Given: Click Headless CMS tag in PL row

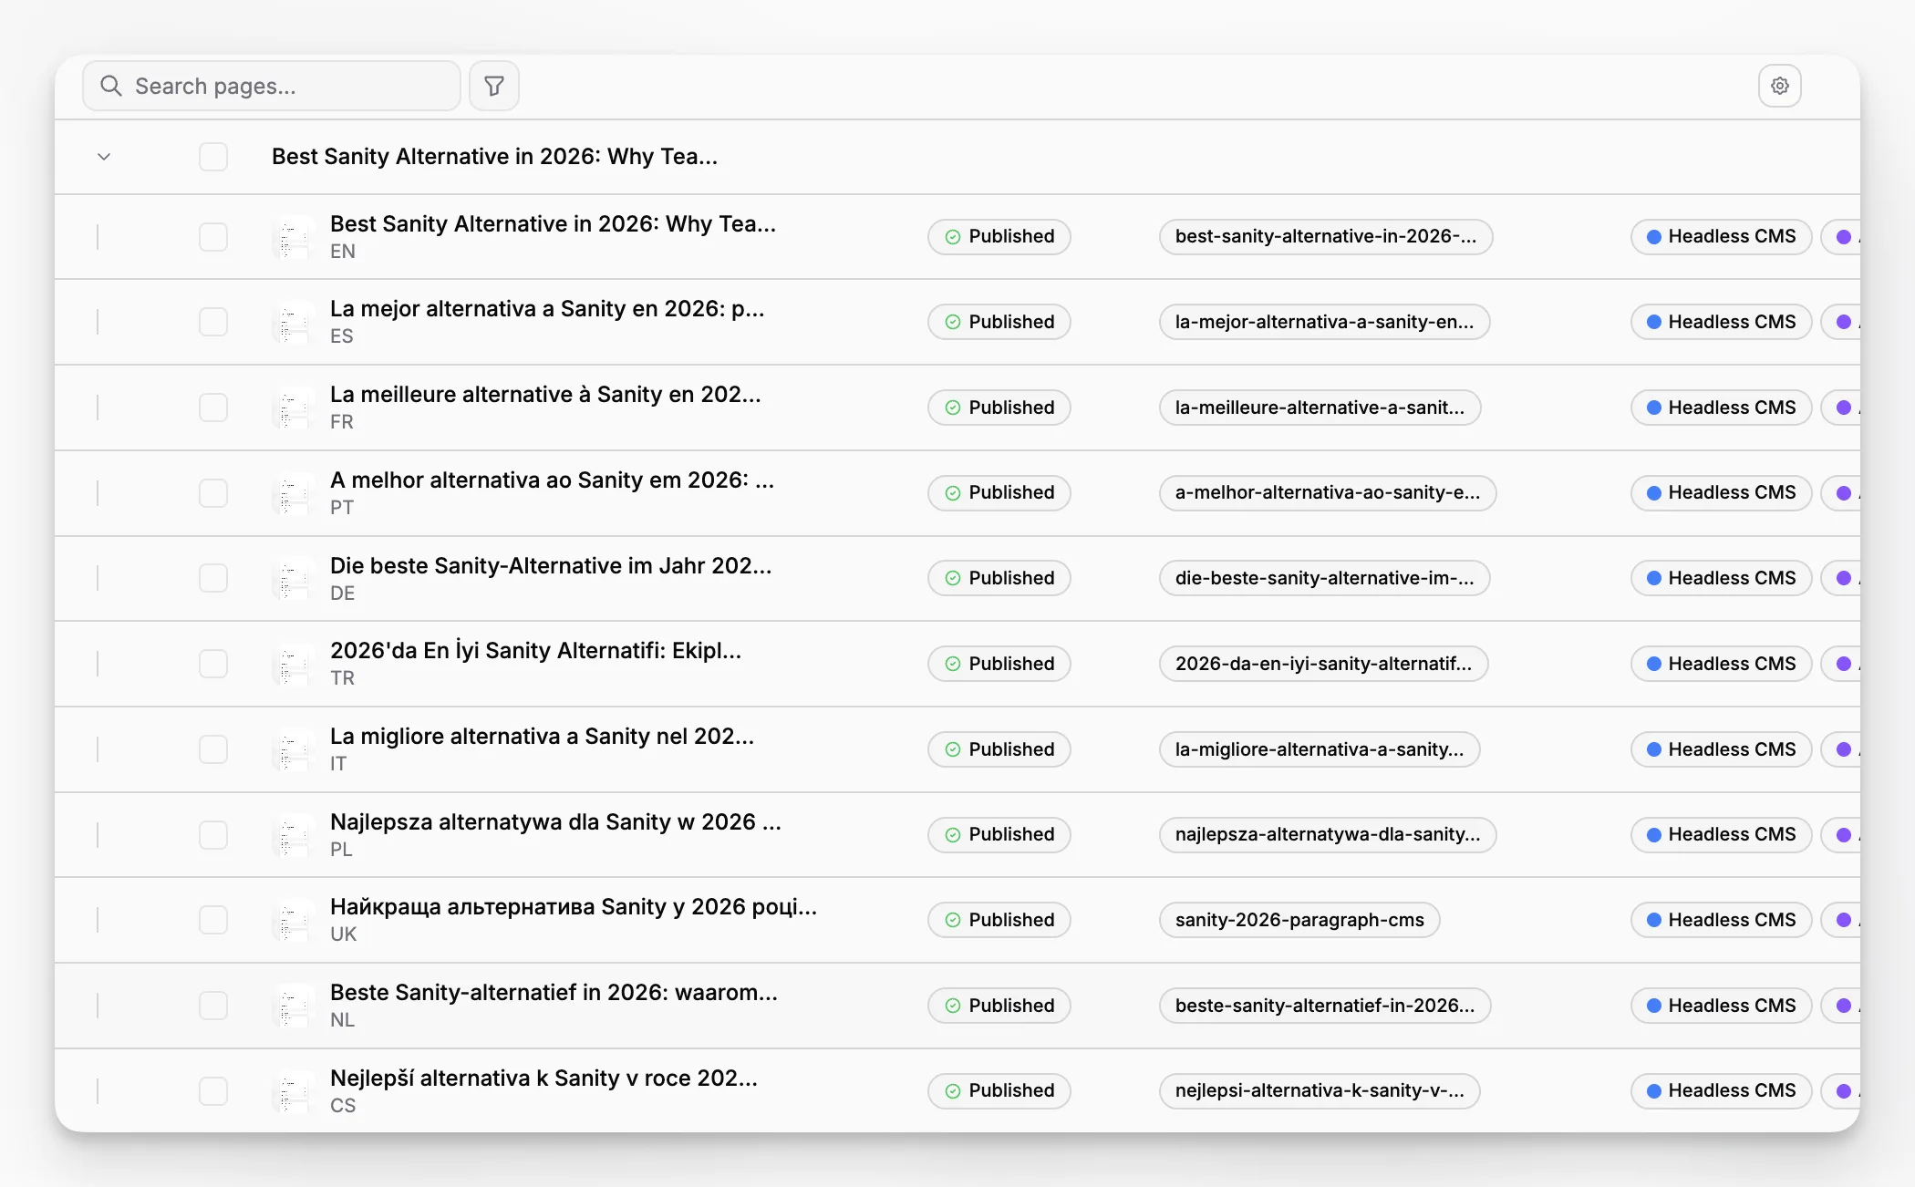Looking at the screenshot, I should (1721, 835).
